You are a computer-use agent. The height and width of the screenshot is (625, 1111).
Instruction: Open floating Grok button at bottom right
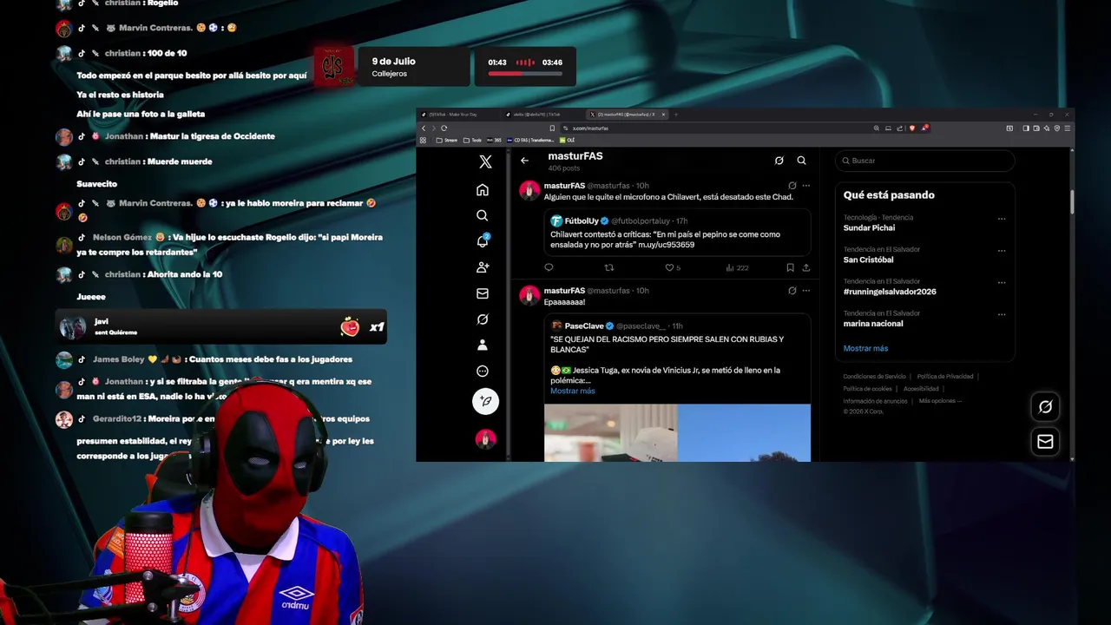1046,407
